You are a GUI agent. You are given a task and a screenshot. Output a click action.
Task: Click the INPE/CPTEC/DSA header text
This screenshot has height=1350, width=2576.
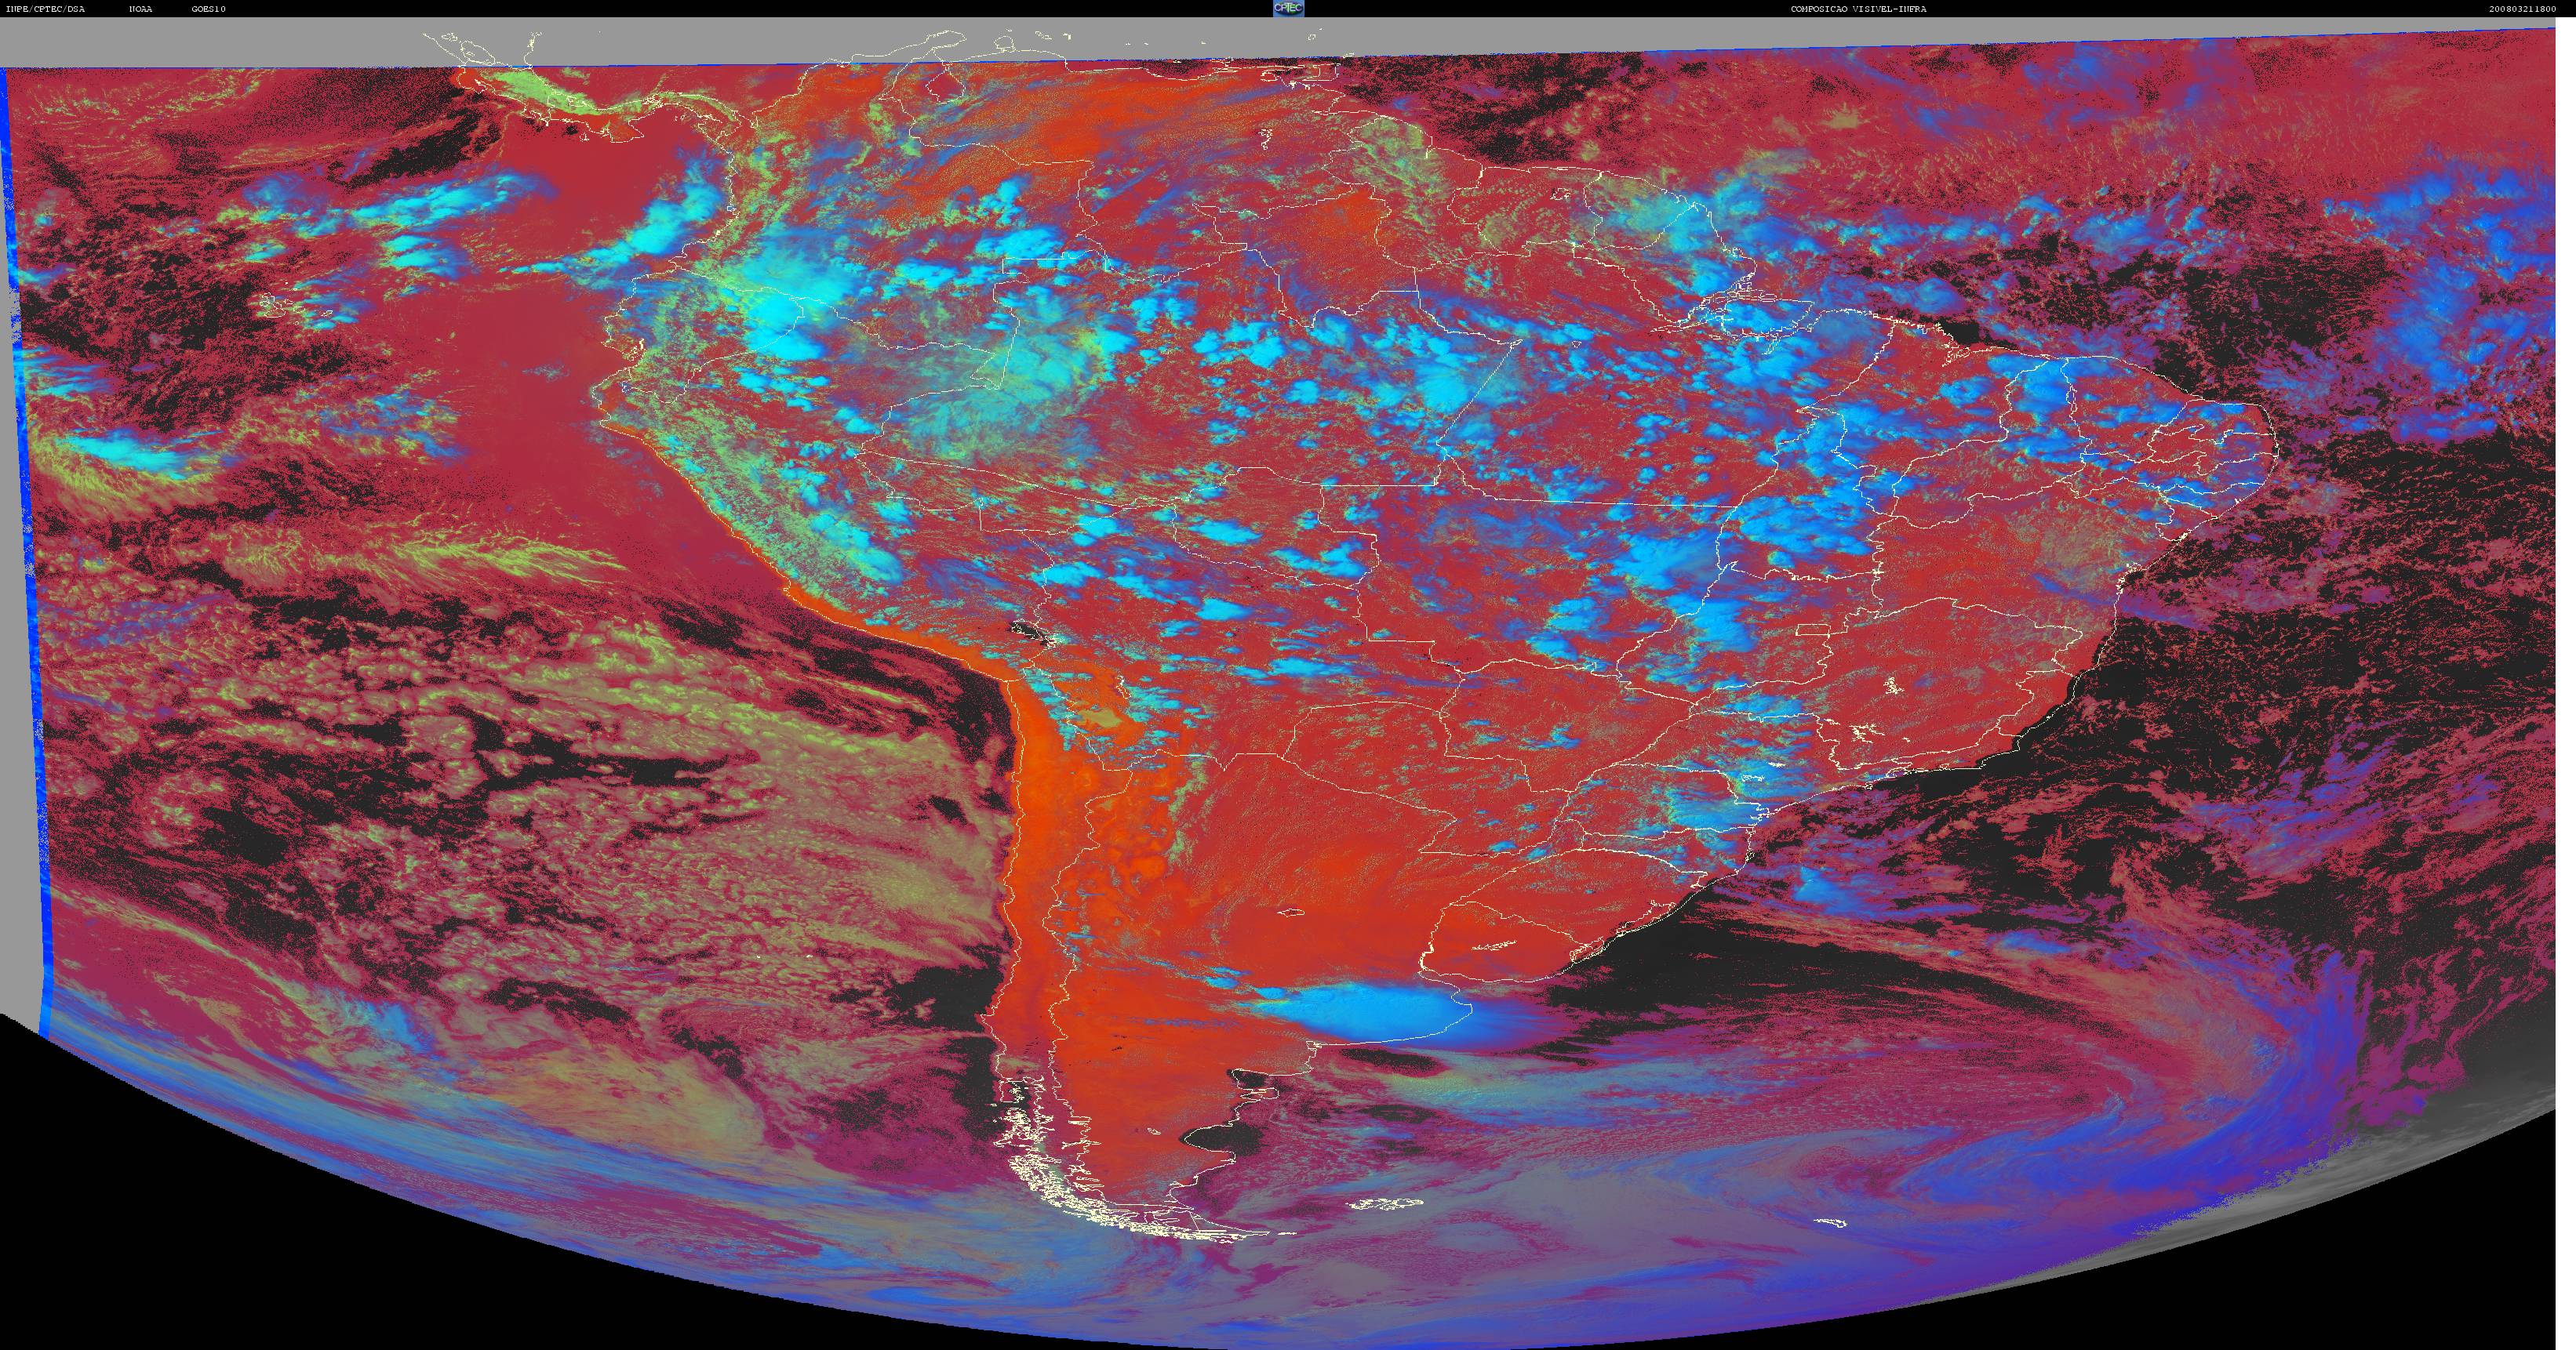45,9
